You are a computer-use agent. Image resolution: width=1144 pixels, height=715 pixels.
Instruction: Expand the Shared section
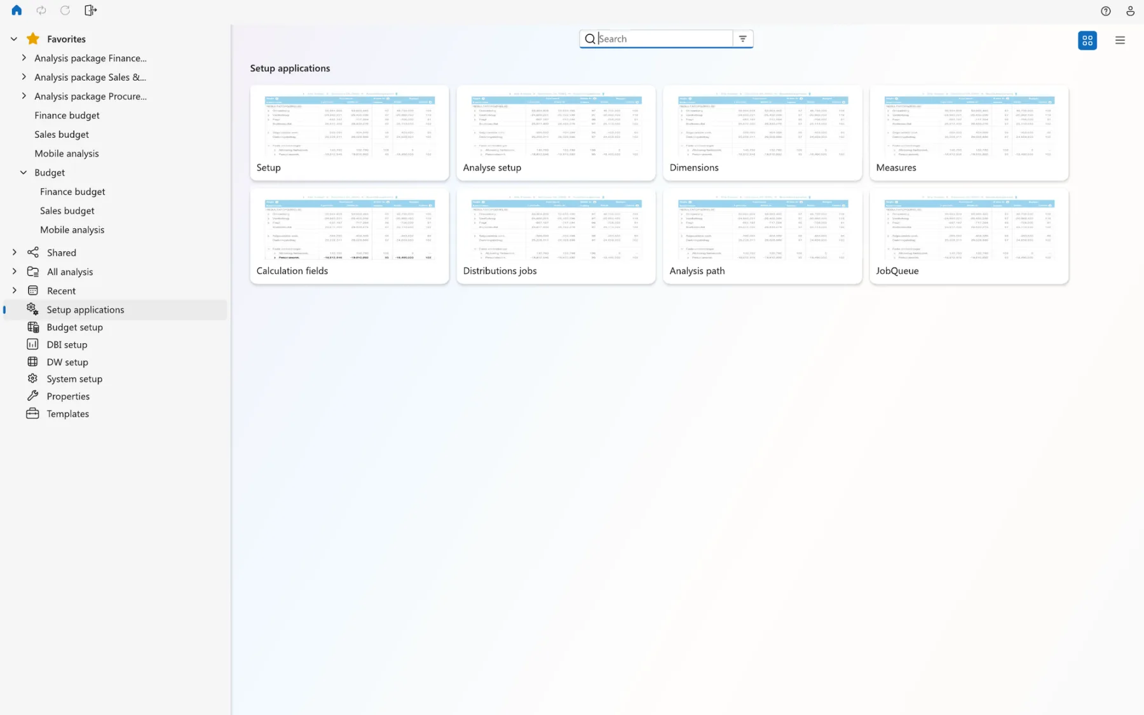14,252
